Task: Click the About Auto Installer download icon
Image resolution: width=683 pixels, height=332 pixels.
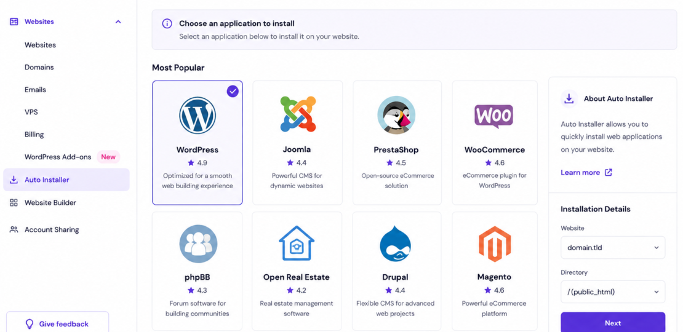Action: (569, 99)
